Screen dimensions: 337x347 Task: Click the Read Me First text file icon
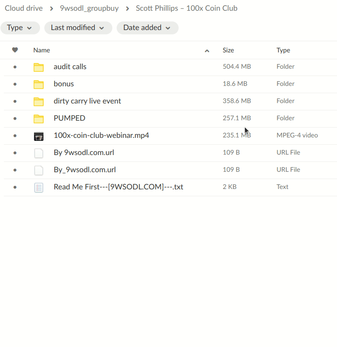[x=39, y=188]
